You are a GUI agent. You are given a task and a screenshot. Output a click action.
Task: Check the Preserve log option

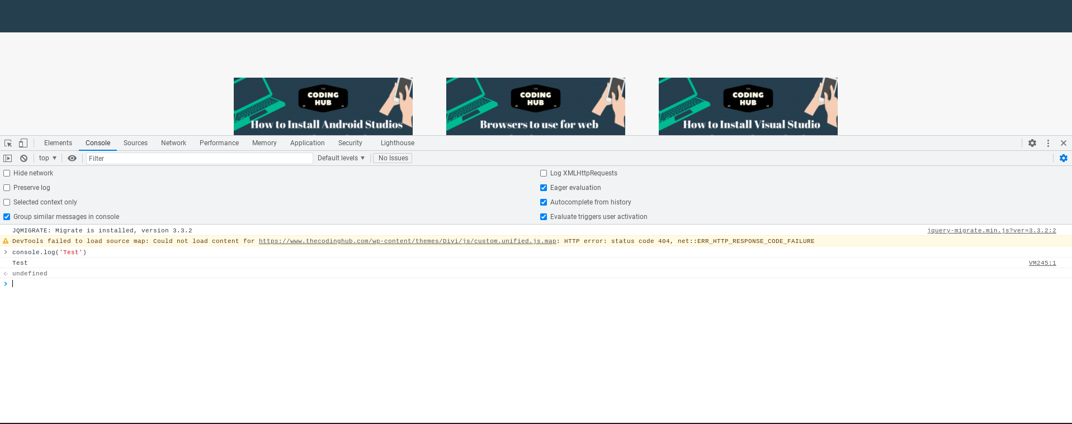(7, 188)
